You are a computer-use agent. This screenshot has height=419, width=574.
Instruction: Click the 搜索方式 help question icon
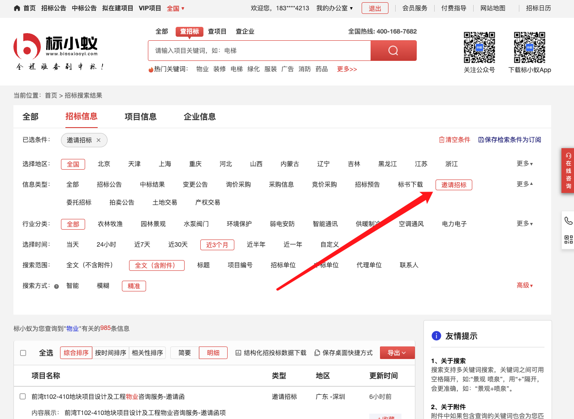pos(56,286)
